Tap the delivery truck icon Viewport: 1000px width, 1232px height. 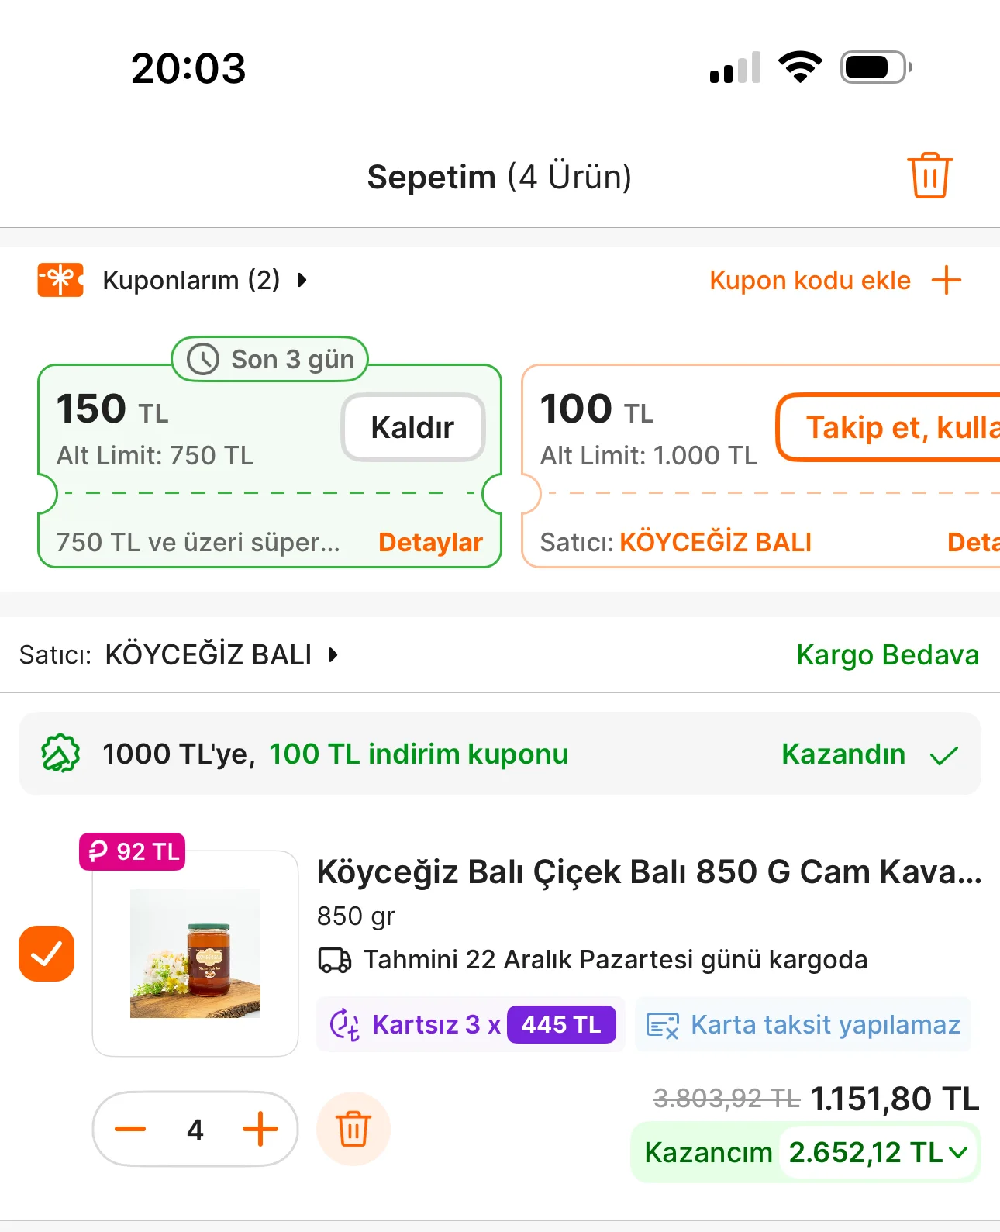[x=335, y=960]
